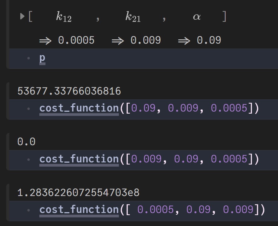This screenshot has width=278, height=226.
Task: Open documentation for the underlined variable p
Action: tap(42, 58)
